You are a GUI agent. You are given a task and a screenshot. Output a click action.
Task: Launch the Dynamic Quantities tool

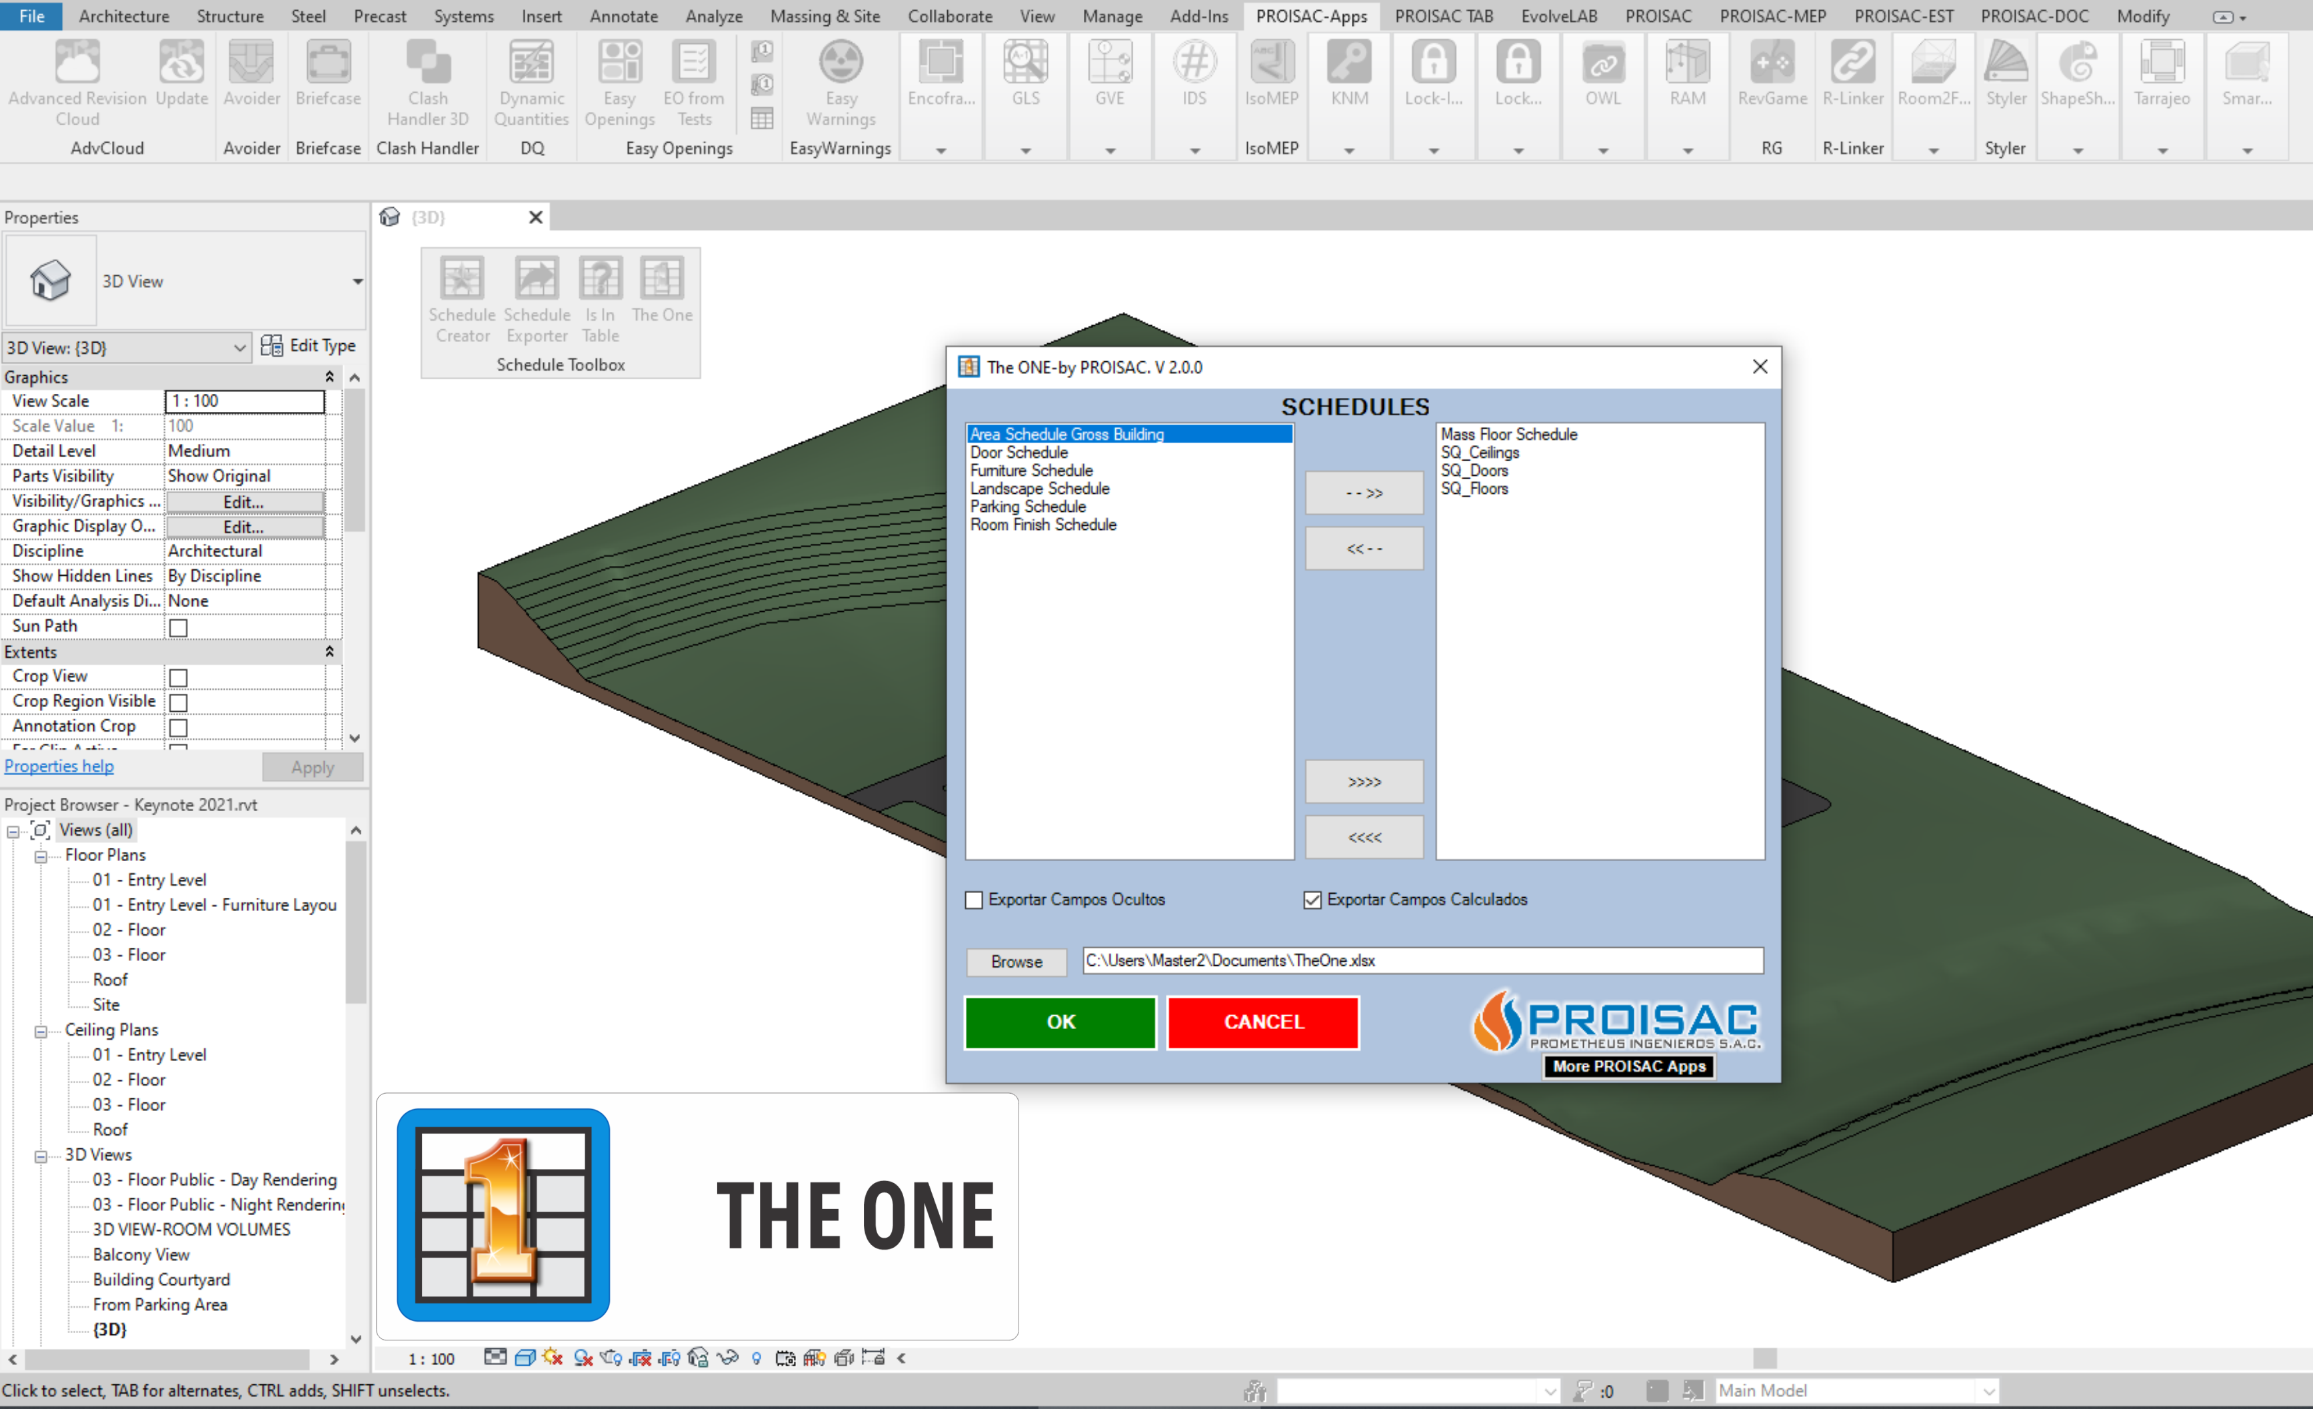(x=531, y=83)
